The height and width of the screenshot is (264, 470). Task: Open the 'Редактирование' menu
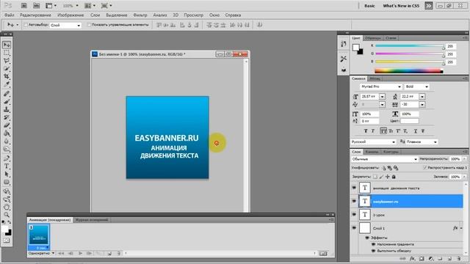coord(35,15)
